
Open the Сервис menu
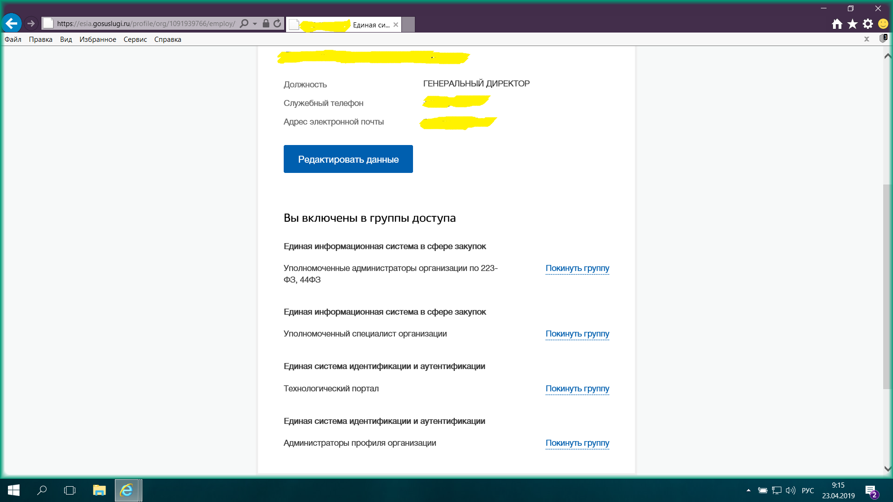point(135,40)
